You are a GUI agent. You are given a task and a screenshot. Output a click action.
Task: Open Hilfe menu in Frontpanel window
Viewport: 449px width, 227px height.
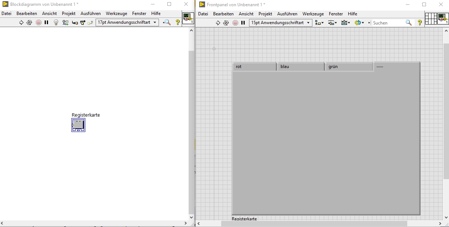click(x=352, y=14)
